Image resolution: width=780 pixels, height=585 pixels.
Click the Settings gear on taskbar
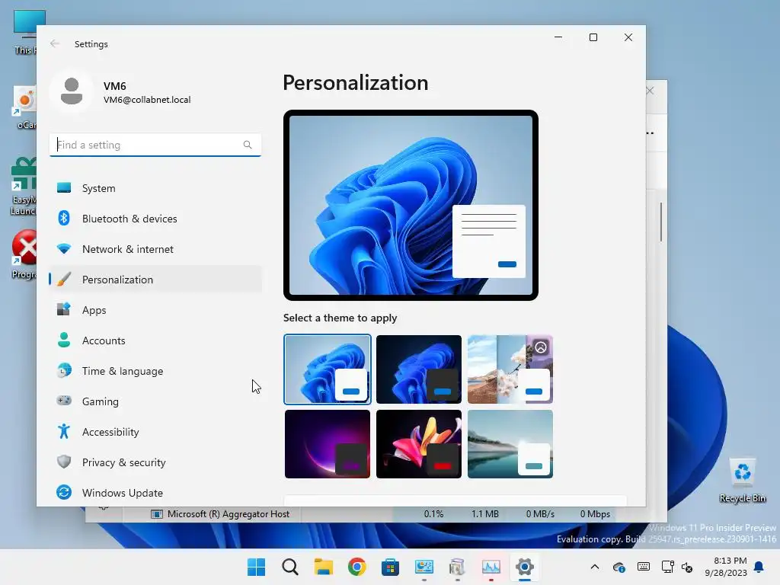click(x=524, y=567)
